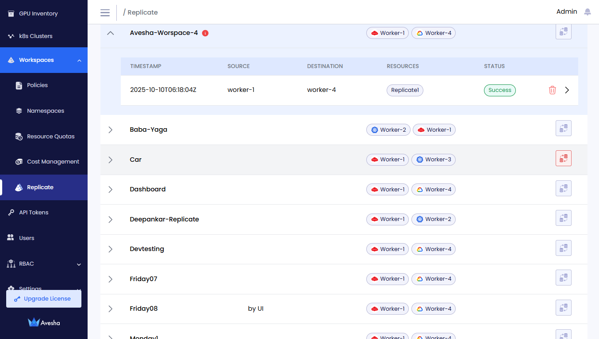The image size is (599, 339).
Task: Click the hamburger menu icon
Action: (105, 12)
